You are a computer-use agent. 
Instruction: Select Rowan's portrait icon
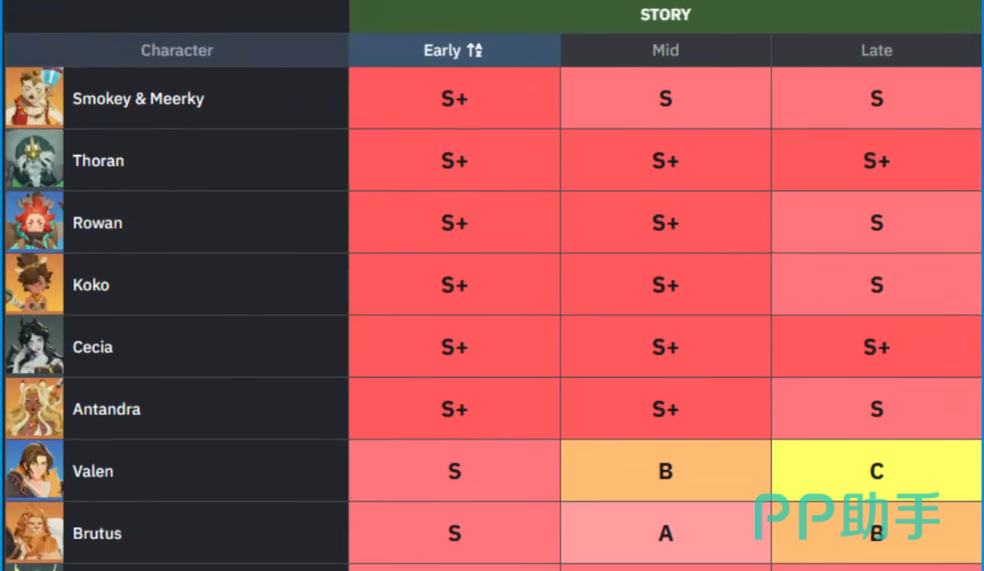coord(35,222)
